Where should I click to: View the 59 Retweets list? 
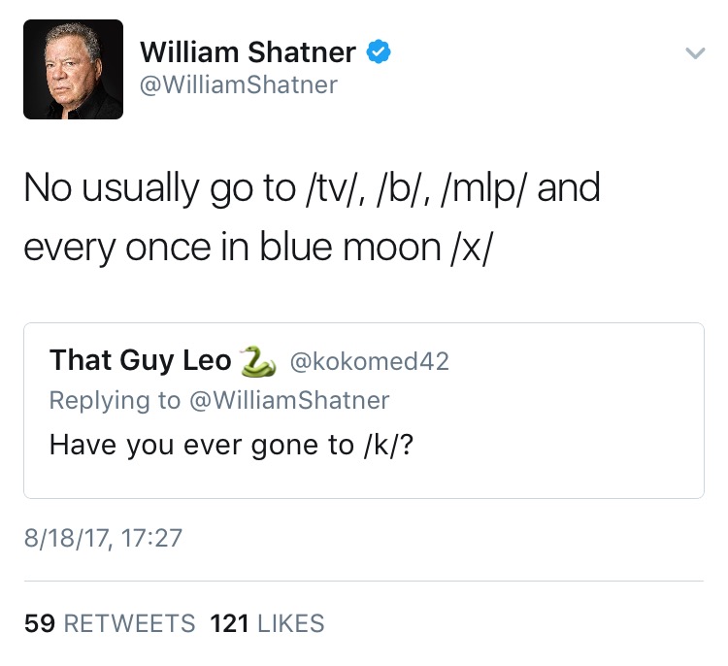pyautogui.click(x=110, y=623)
